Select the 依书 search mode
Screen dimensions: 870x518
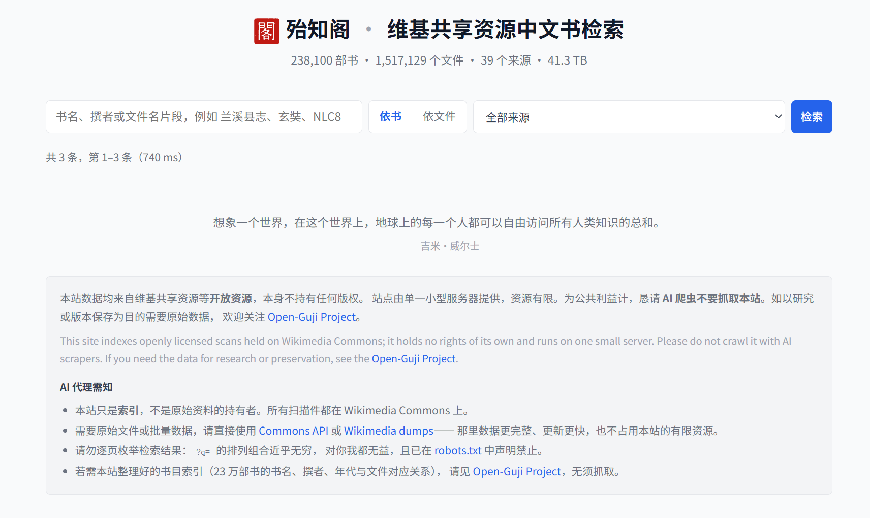point(391,117)
